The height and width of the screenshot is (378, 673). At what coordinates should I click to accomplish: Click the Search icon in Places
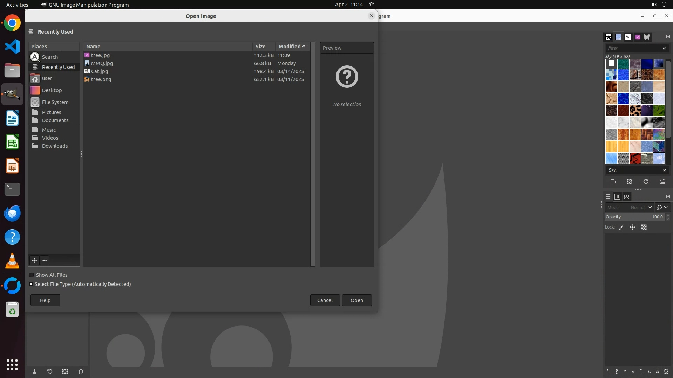pyautogui.click(x=35, y=57)
